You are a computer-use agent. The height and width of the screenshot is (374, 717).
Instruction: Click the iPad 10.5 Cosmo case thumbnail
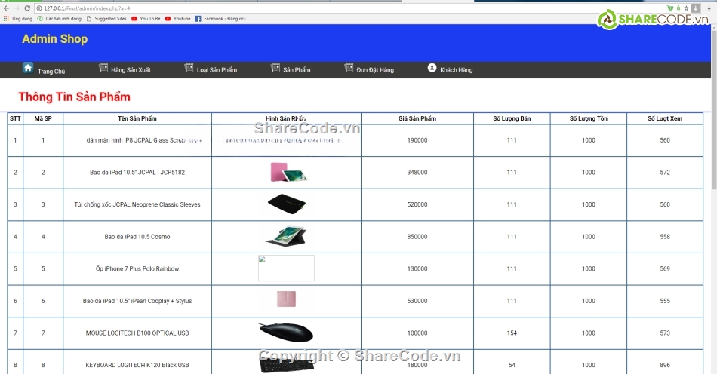click(x=286, y=236)
